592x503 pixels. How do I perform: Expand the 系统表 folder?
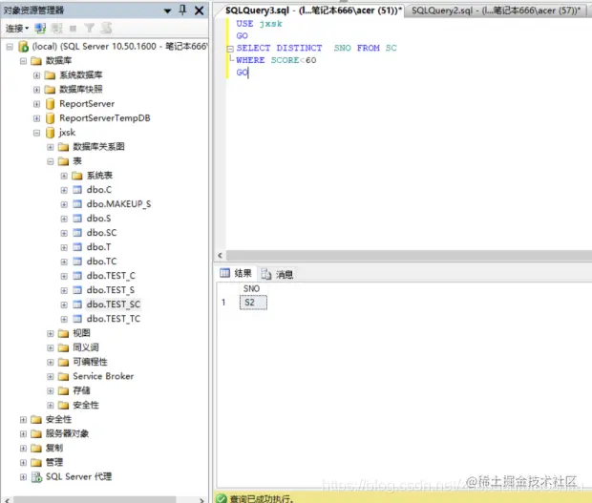(64, 176)
